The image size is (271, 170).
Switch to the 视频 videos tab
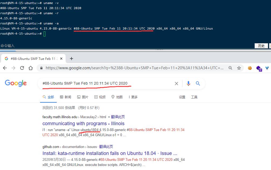click(x=100, y=97)
